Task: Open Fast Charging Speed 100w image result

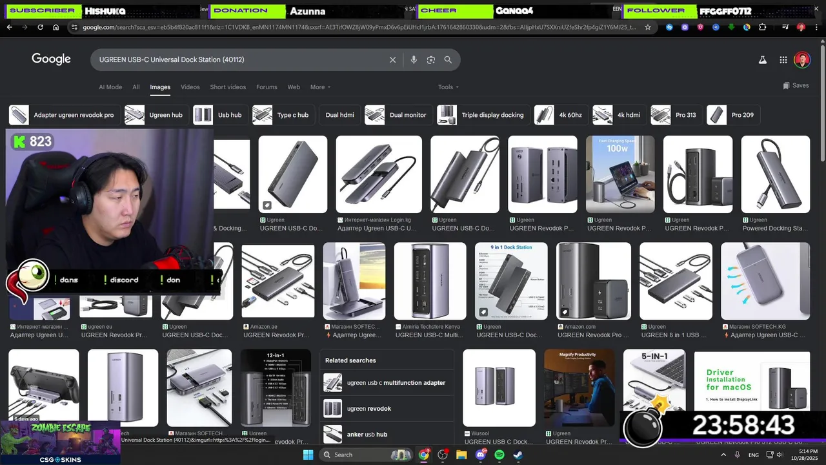Action: [620, 174]
